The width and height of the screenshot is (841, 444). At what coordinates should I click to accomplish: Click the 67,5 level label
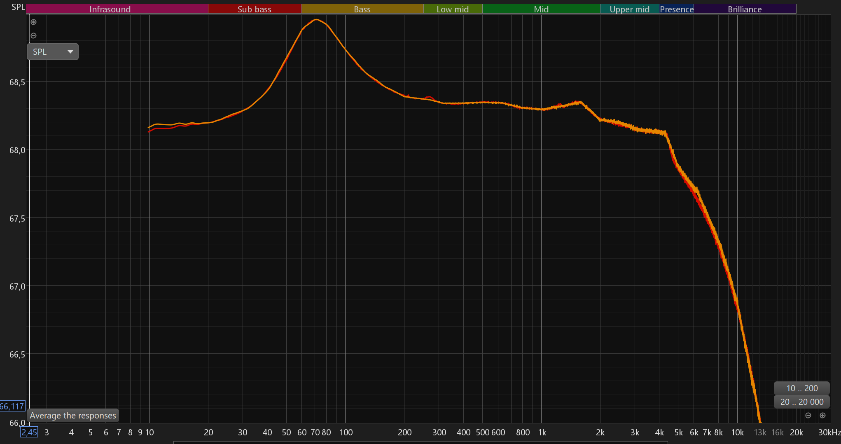coord(17,219)
